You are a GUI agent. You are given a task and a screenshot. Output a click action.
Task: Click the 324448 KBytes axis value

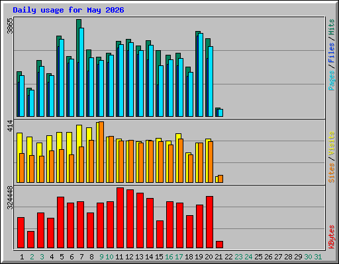tap(11, 197)
